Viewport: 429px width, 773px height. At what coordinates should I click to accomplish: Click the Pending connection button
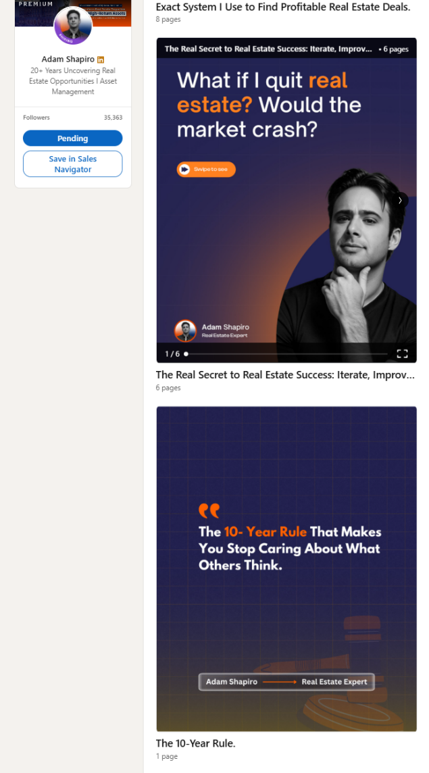click(72, 138)
